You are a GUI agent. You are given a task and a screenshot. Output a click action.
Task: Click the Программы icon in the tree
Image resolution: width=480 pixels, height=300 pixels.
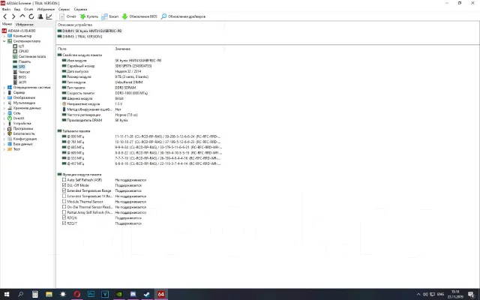click(x=10, y=128)
